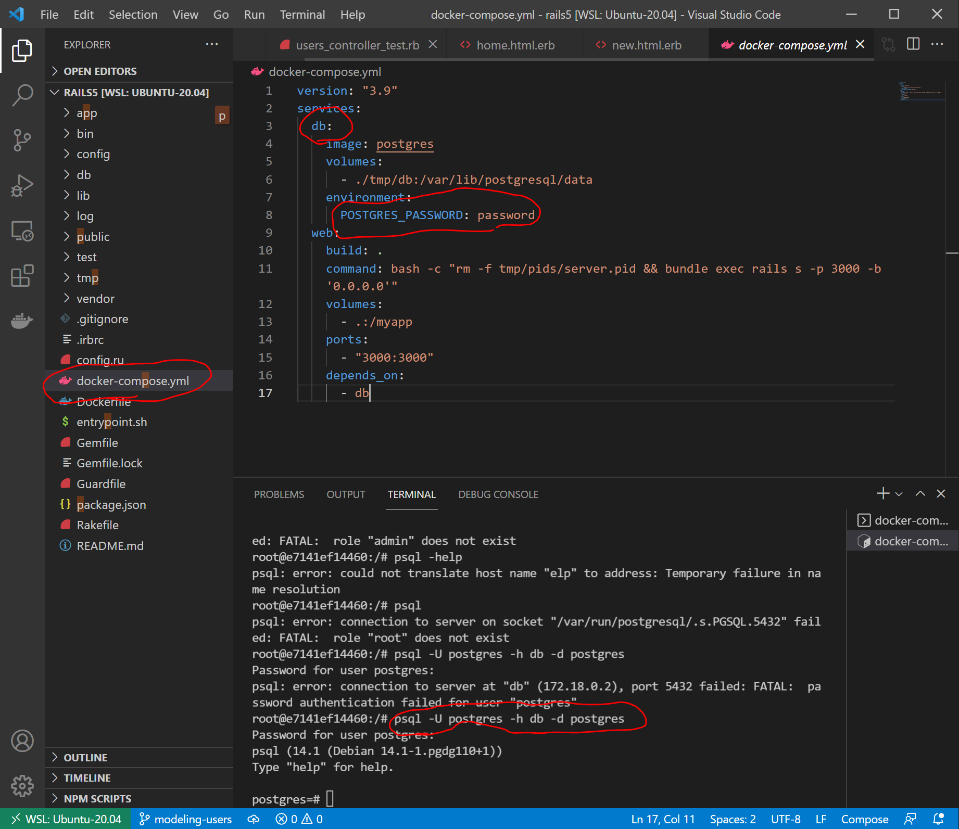
Task: Create a new terminal with plus icon
Action: tap(883, 493)
